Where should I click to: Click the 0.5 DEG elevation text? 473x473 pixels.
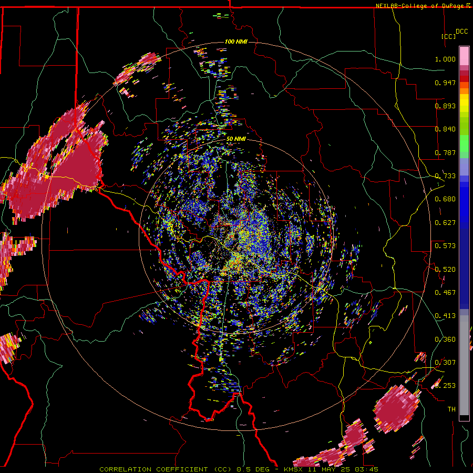click(253, 469)
